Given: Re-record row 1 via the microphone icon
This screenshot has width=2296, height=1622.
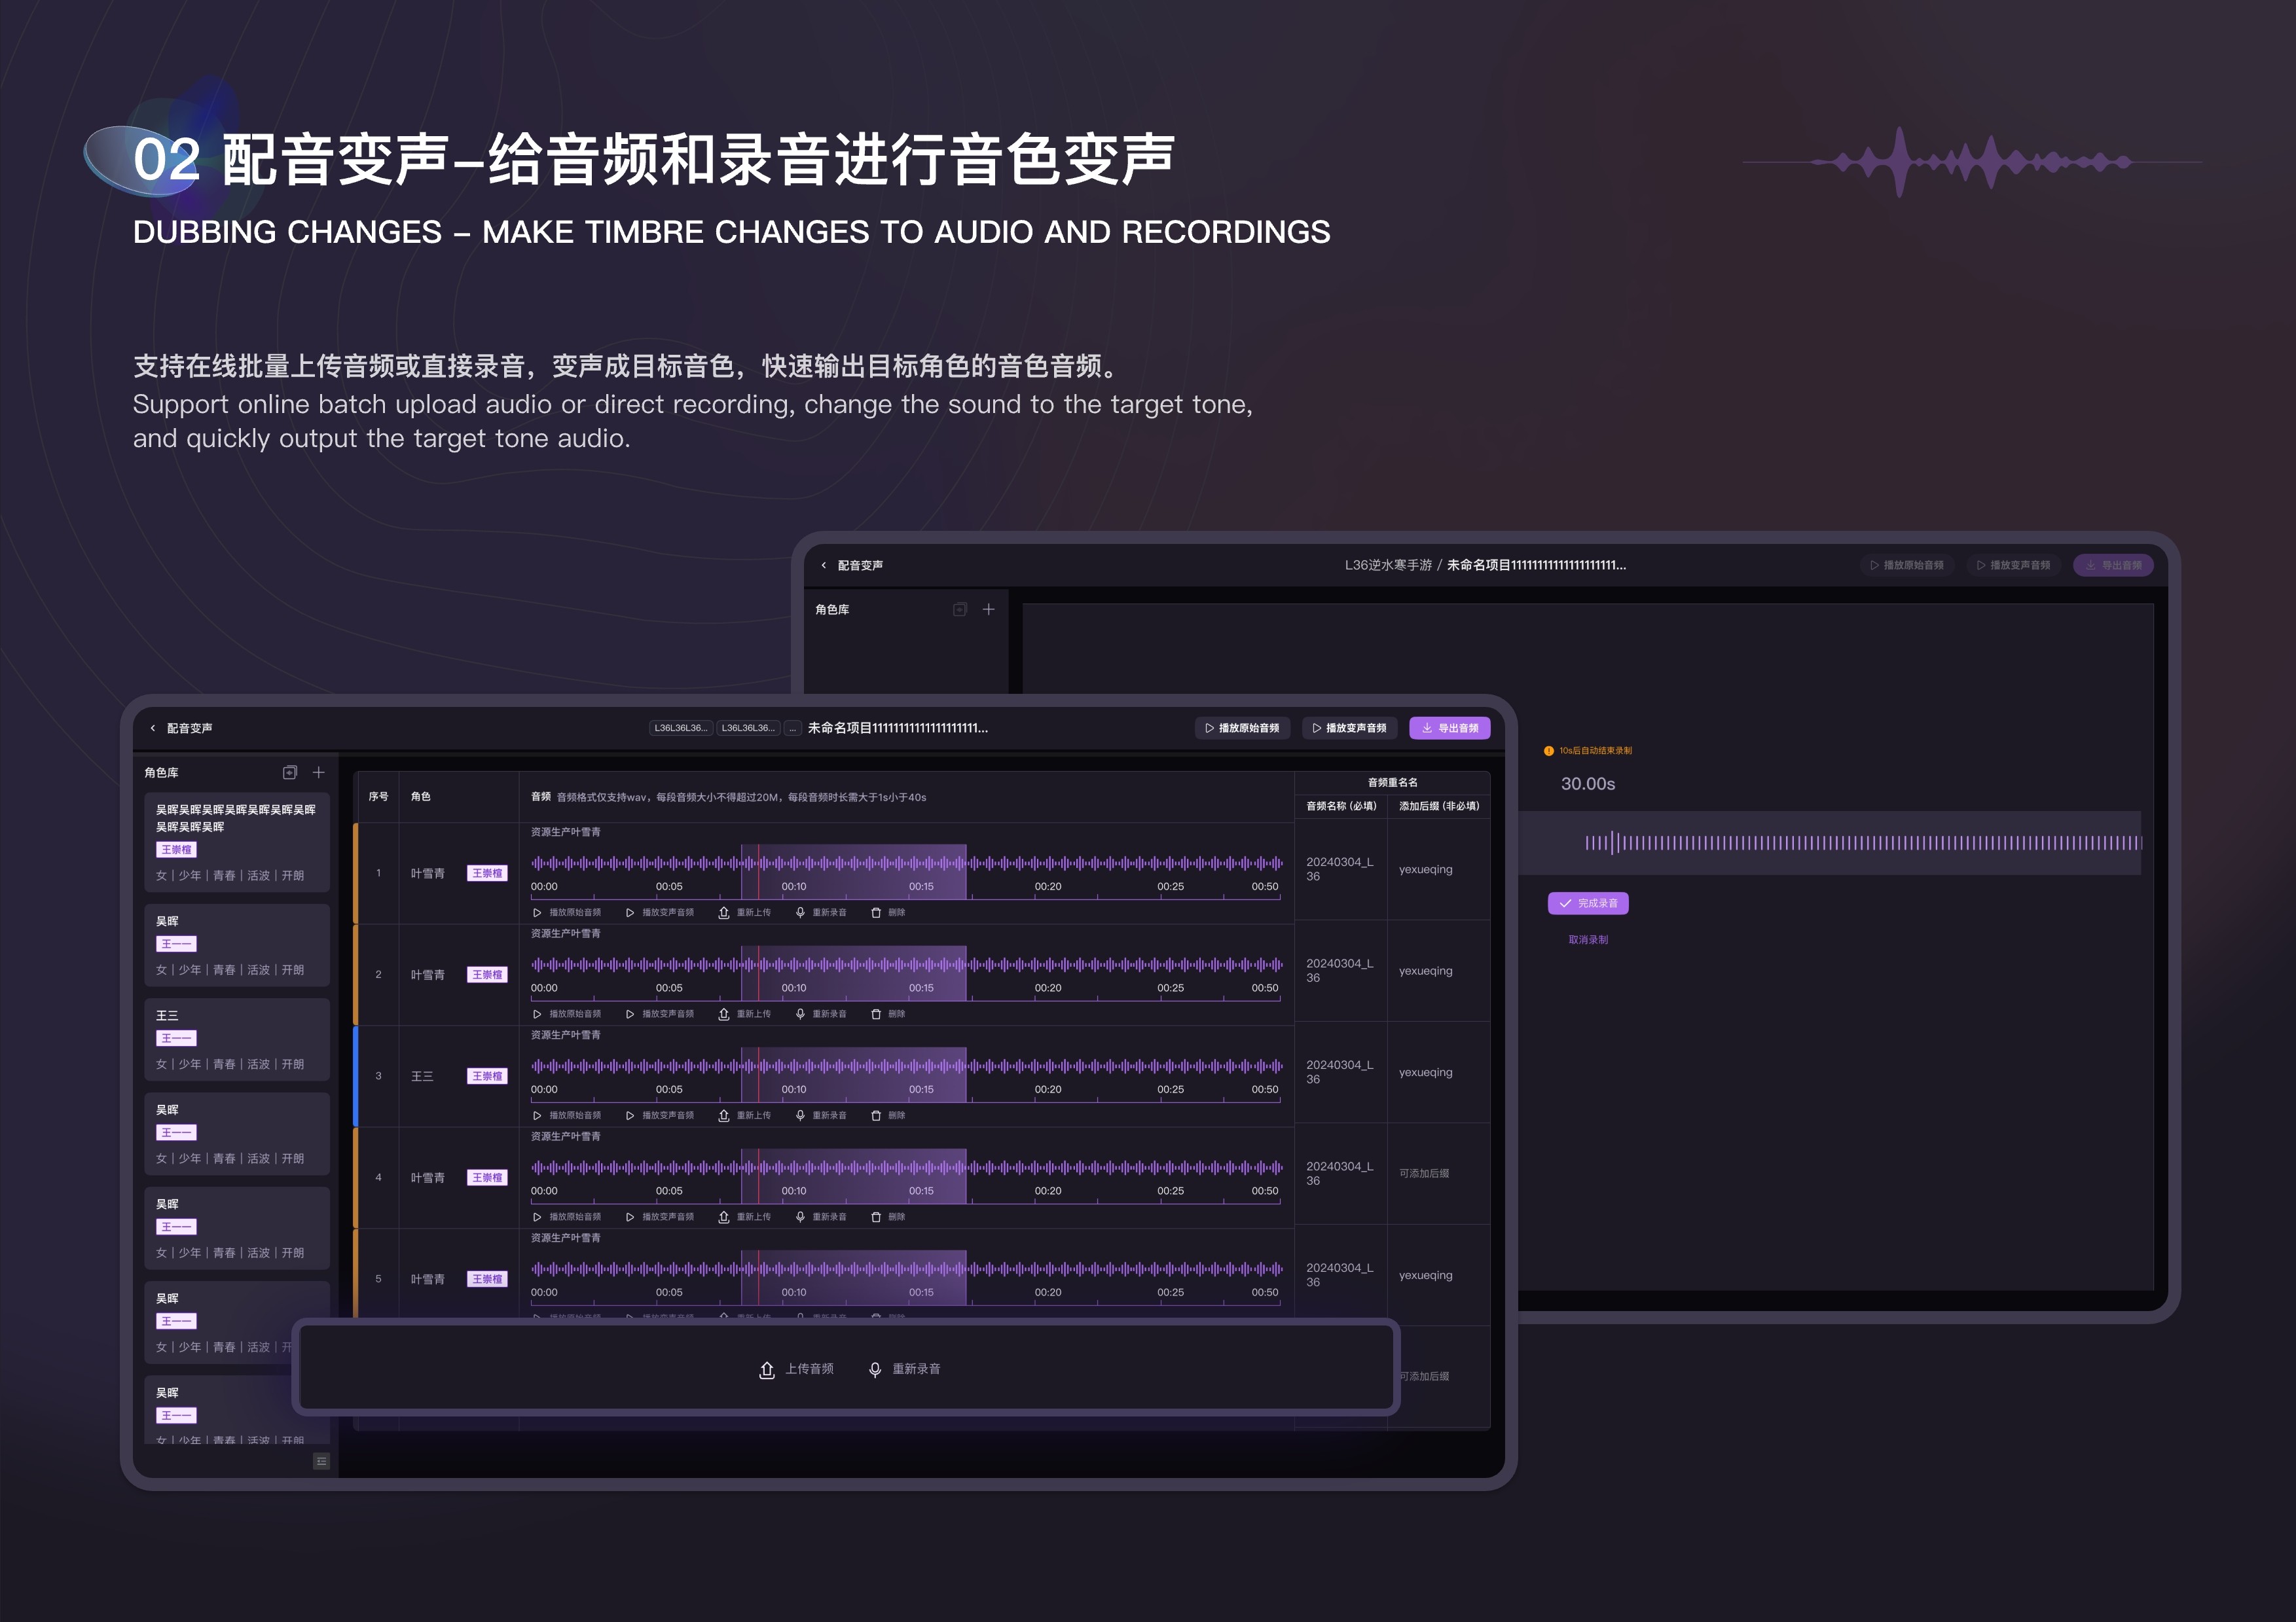Looking at the screenshot, I should (799, 912).
